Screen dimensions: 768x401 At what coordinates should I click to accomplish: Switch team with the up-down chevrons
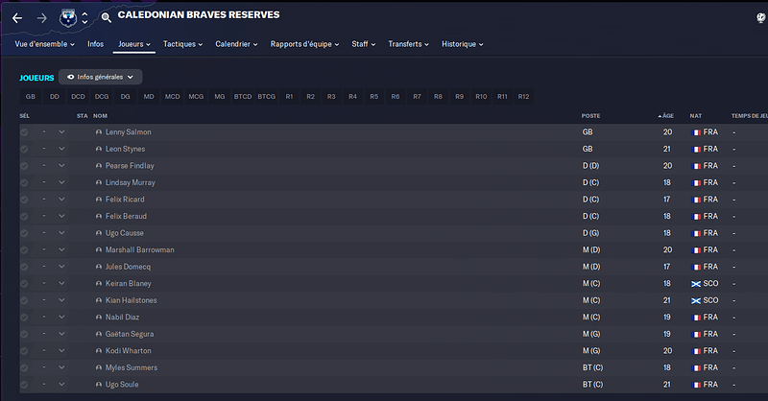[x=84, y=18]
